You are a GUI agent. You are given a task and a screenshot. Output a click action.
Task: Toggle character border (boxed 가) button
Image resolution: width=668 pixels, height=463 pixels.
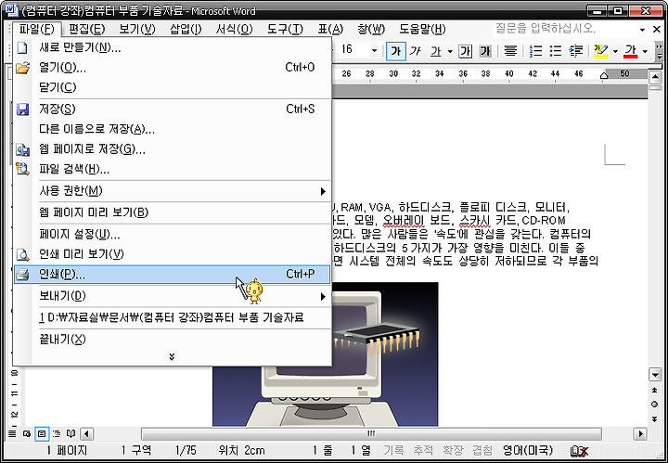(465, 51)
